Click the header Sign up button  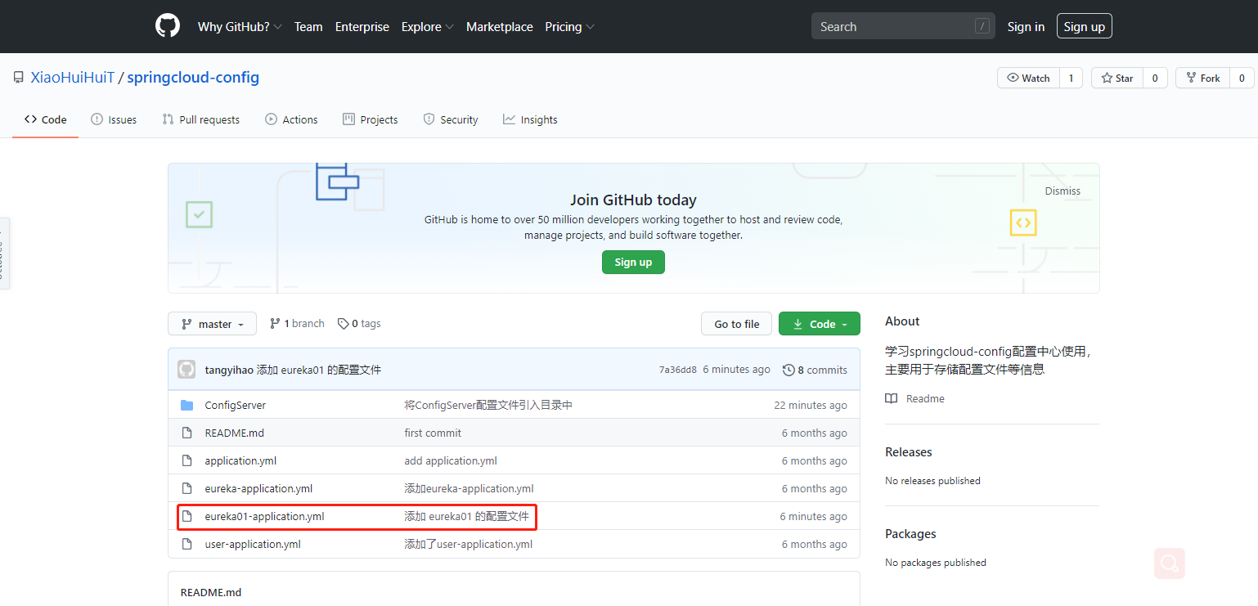click(1085, 26)
